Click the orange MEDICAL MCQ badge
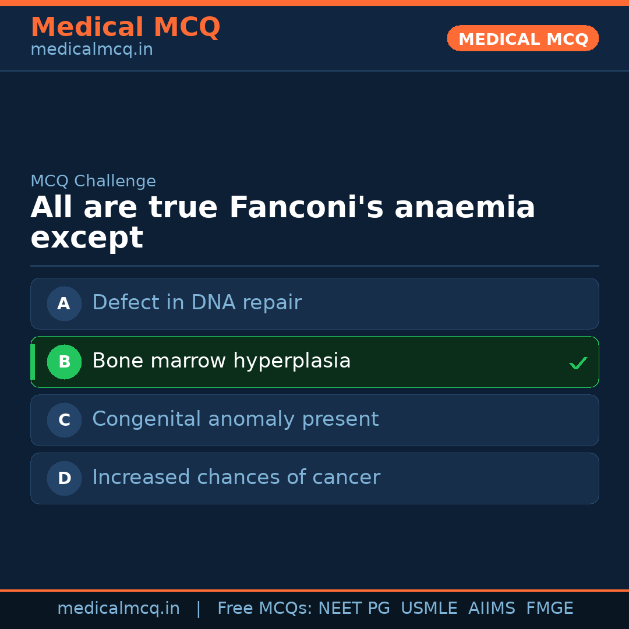The width and height of the screenshot is (629, 629). pos(522,39)
